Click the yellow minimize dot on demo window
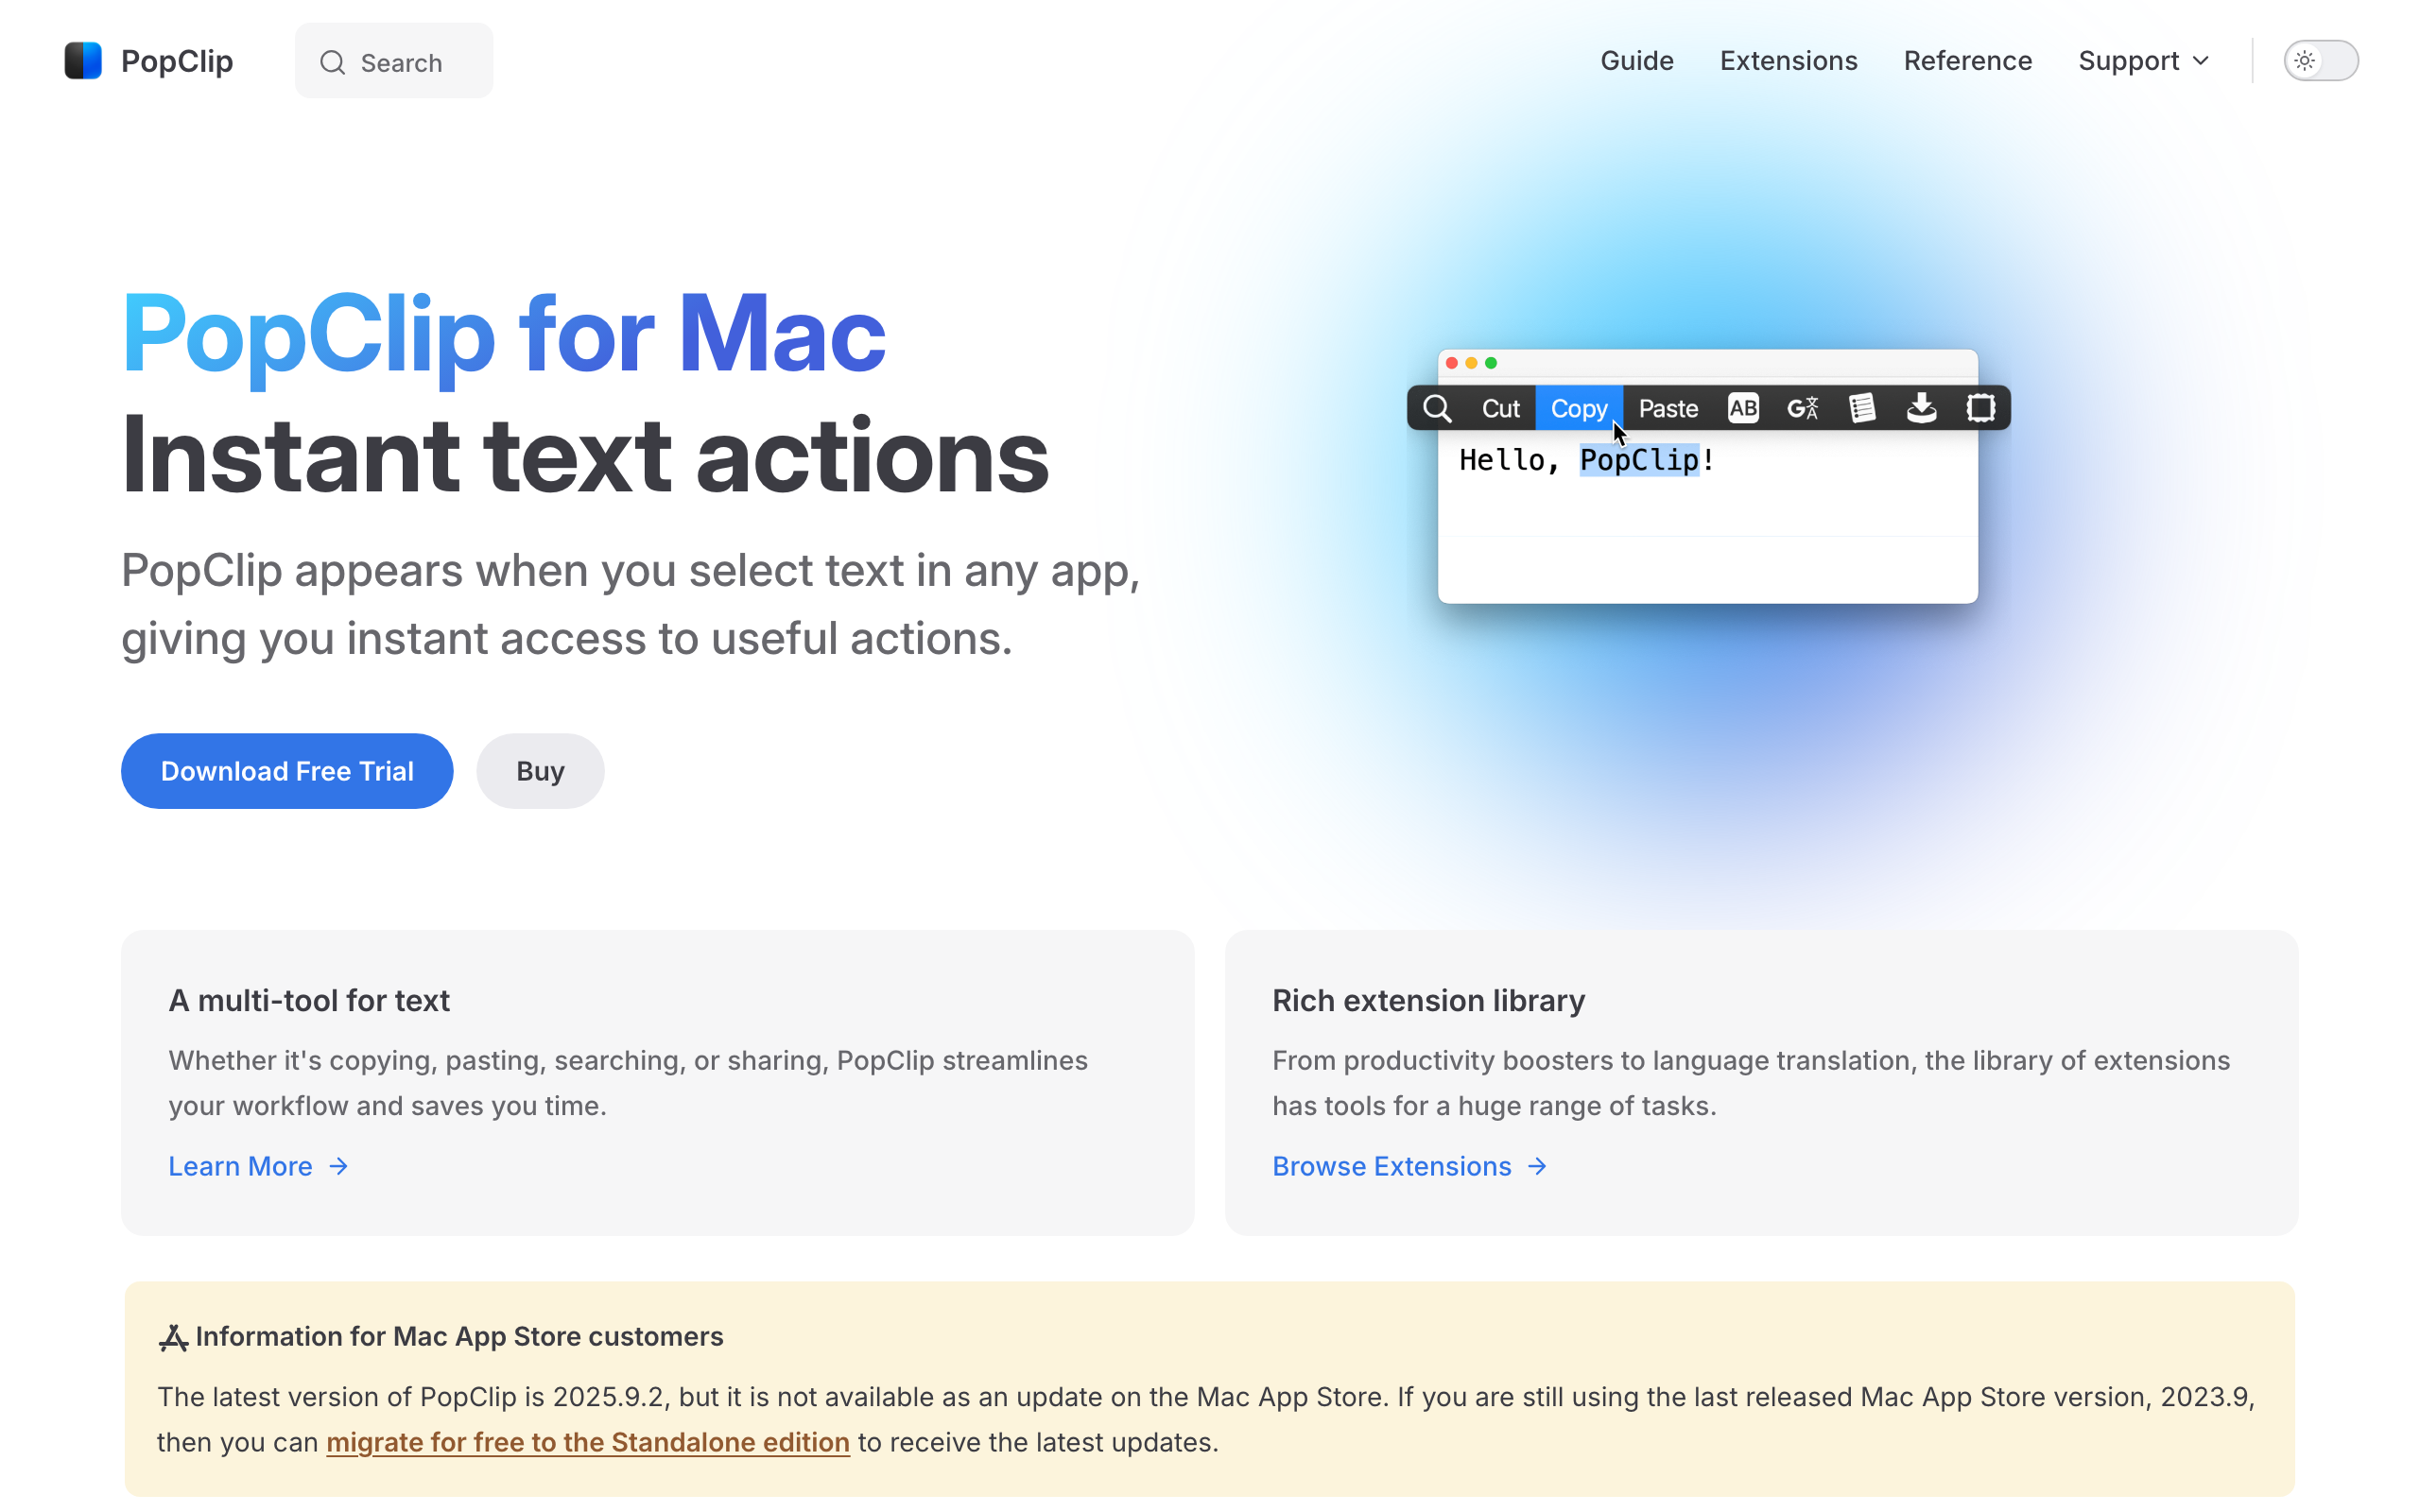The width and height of the screenshot is (2420, 1512). (1471, 363)
